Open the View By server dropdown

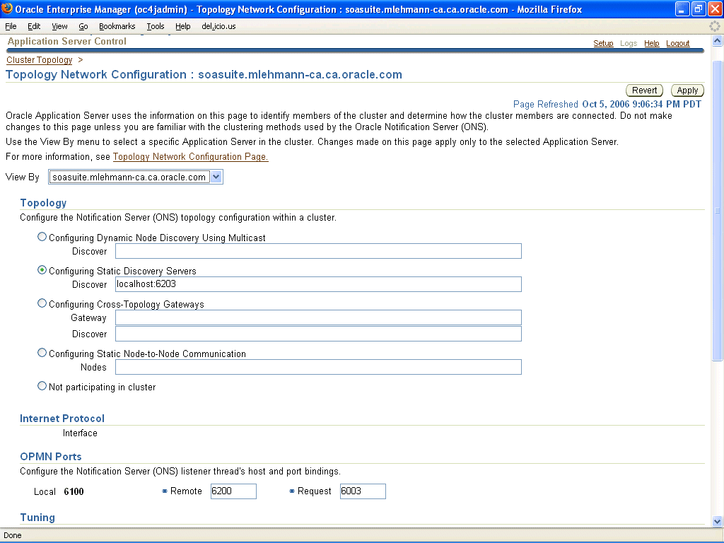(x=136, y=177)
